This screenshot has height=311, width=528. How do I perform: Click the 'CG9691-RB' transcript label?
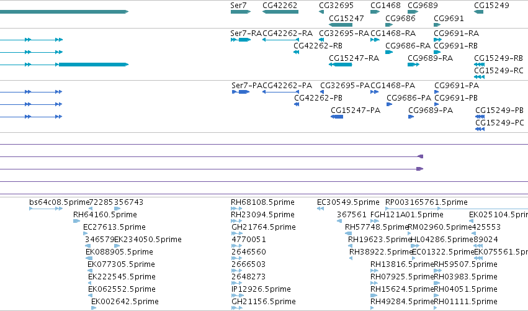[455, 46]
